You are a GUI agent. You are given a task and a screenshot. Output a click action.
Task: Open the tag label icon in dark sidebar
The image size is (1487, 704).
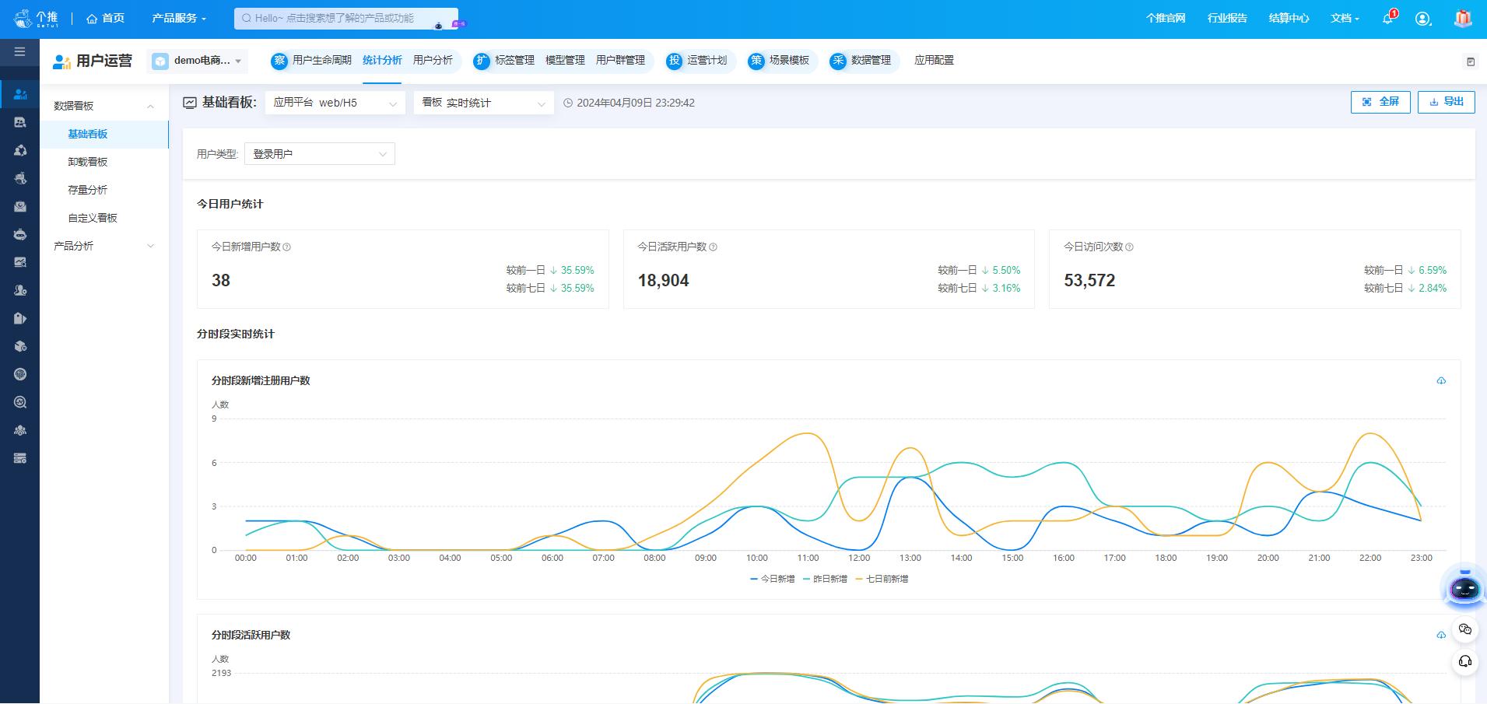point(20,318)
